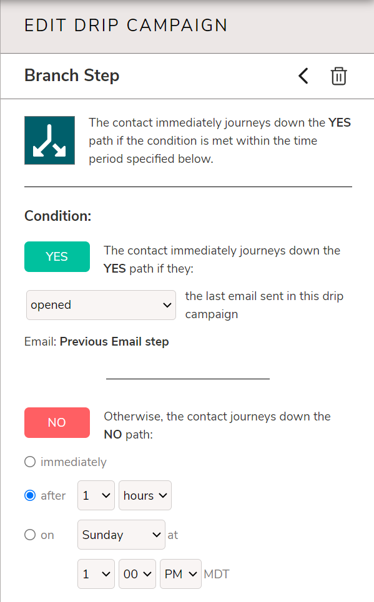Select the on radio option
374x602 pixels.
(30, 535)
